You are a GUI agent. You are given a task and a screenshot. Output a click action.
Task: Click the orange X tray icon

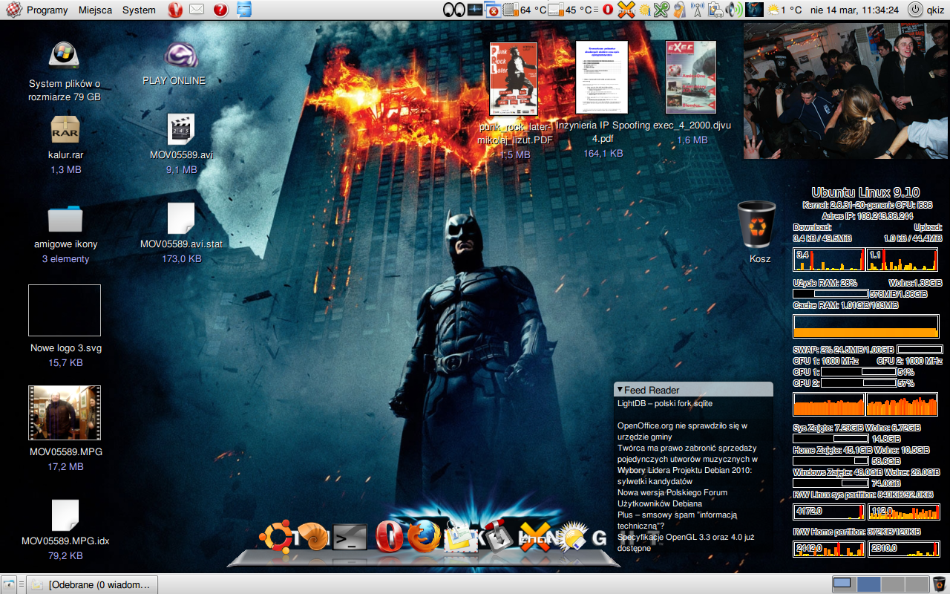click(x=626, y=10)
